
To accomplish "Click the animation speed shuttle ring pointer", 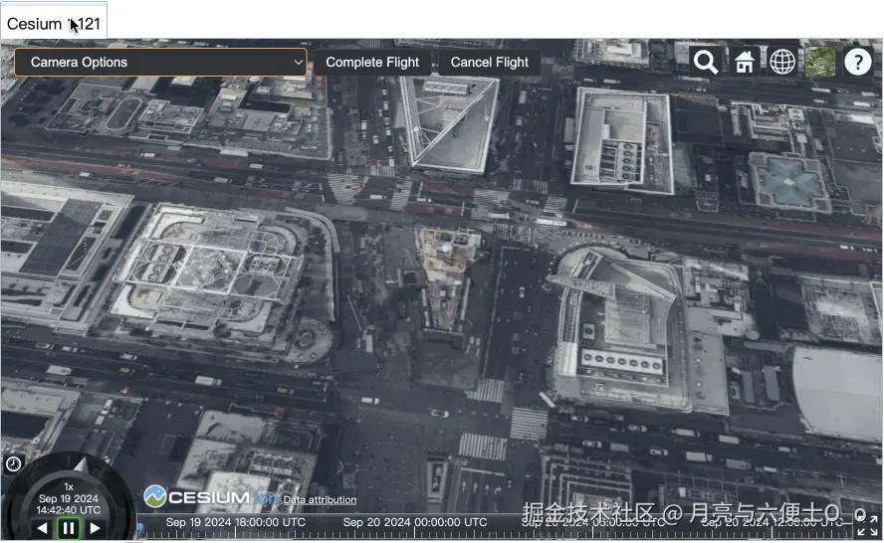I will [82, 464].
